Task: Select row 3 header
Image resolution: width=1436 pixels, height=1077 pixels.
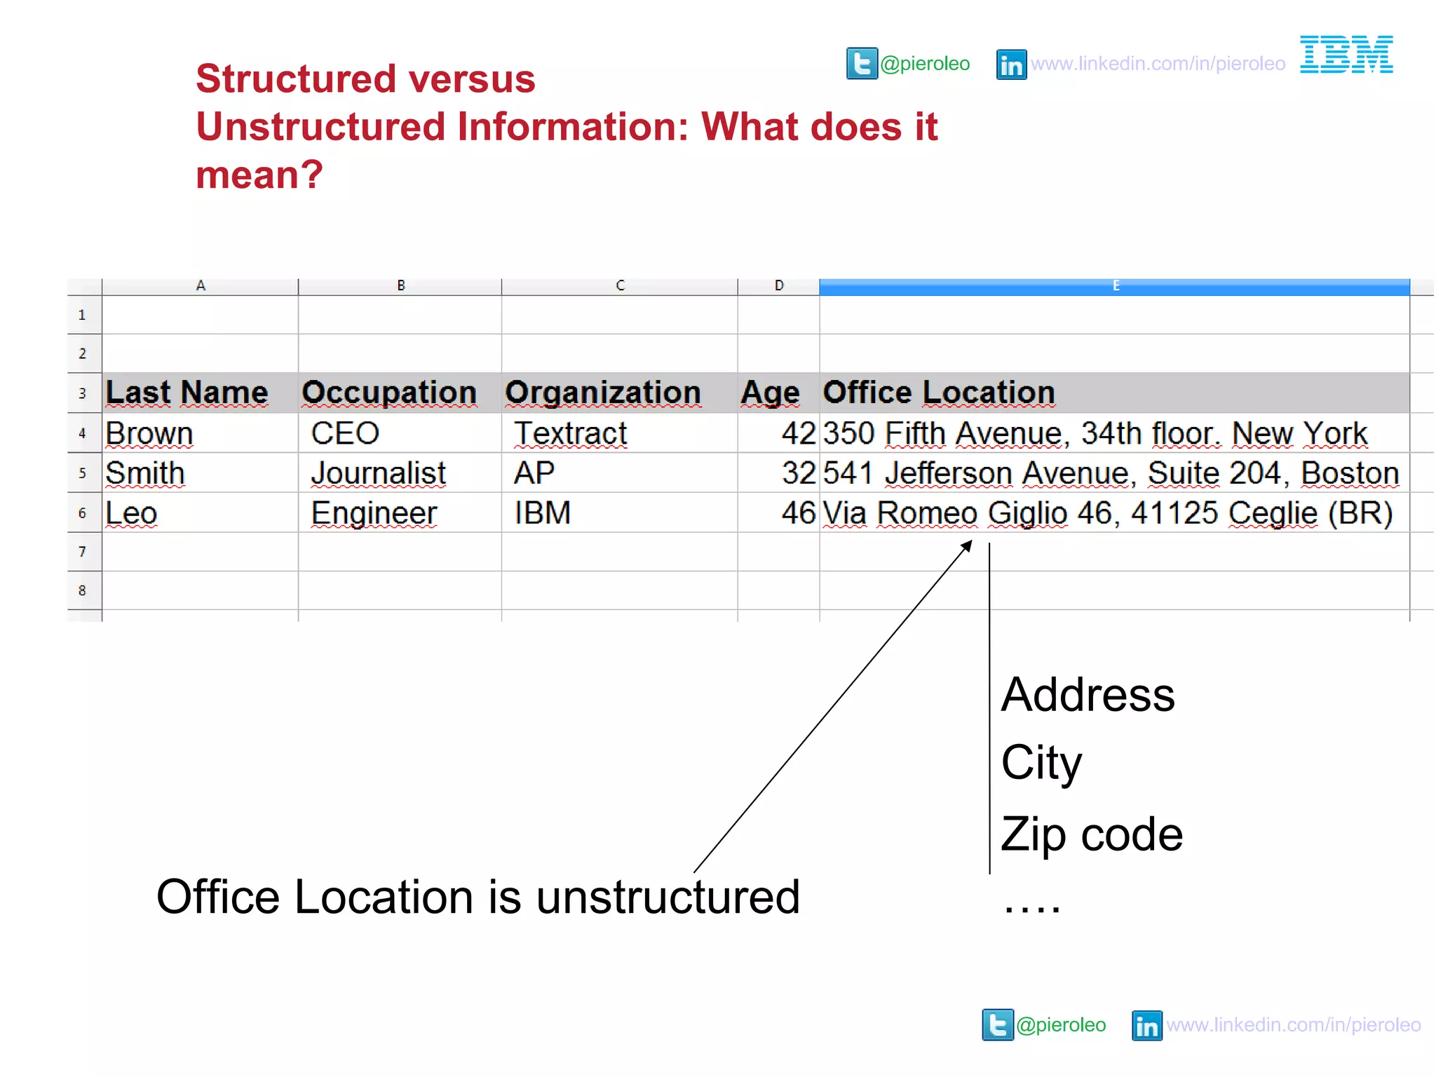Action: (84, 393)
